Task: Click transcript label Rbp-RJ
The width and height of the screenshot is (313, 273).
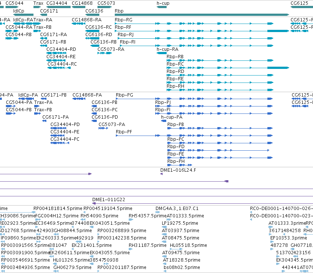Action: 125,35
